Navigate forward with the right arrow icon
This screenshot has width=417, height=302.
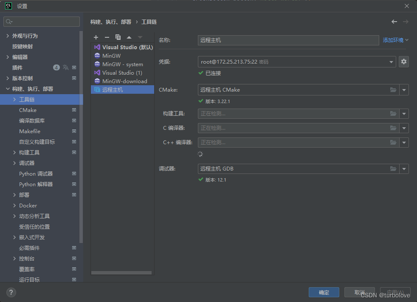point(406,21)
